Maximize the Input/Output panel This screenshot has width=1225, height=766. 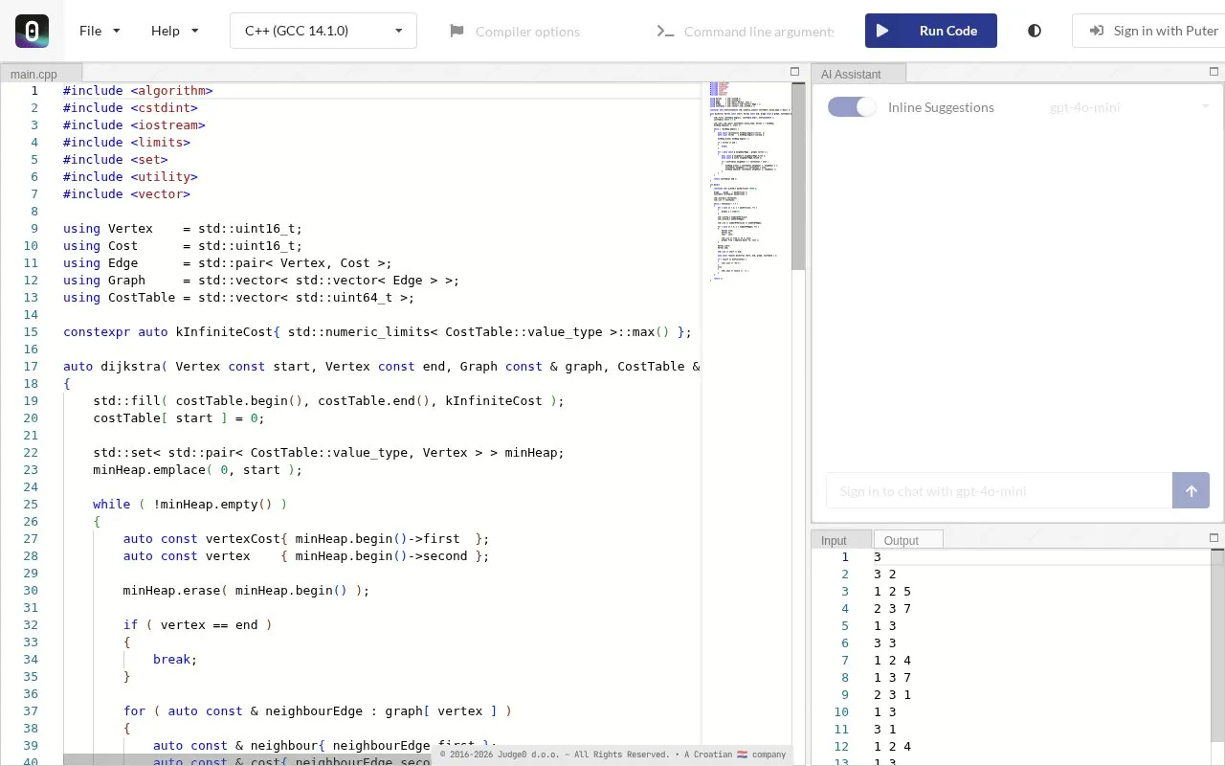tap(1214, 537)
